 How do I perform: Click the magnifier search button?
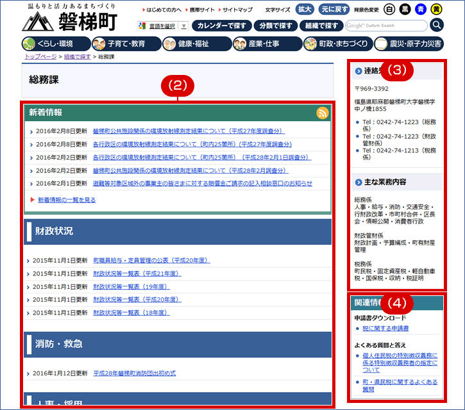click(437, 25)
